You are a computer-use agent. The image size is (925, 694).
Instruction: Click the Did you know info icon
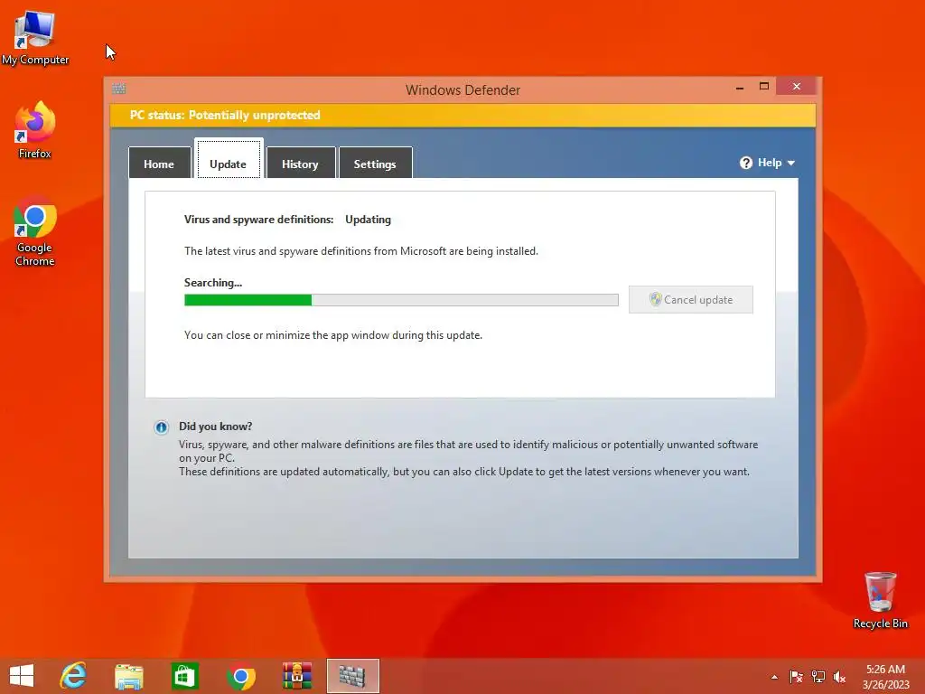[x=161, y=427]
